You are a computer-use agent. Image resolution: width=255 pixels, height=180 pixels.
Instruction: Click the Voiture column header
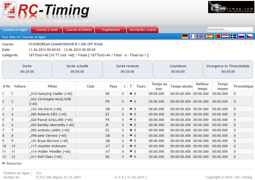click(x=20, y=86)
